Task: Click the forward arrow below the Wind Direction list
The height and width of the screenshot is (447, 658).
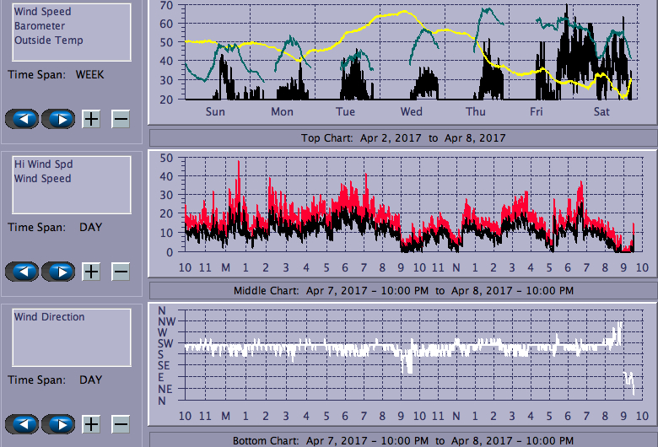Action: tap(59, 424)
